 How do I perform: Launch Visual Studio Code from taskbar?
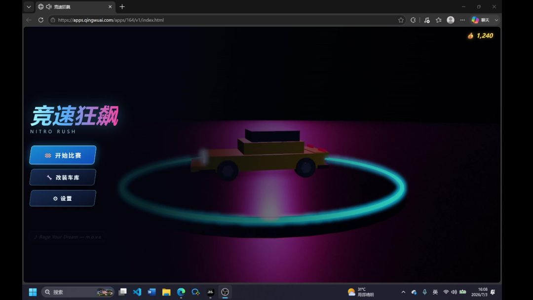(137, 292)
